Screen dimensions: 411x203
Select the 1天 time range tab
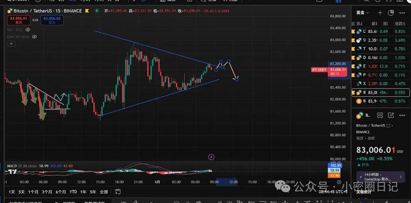tap(12, 192)
